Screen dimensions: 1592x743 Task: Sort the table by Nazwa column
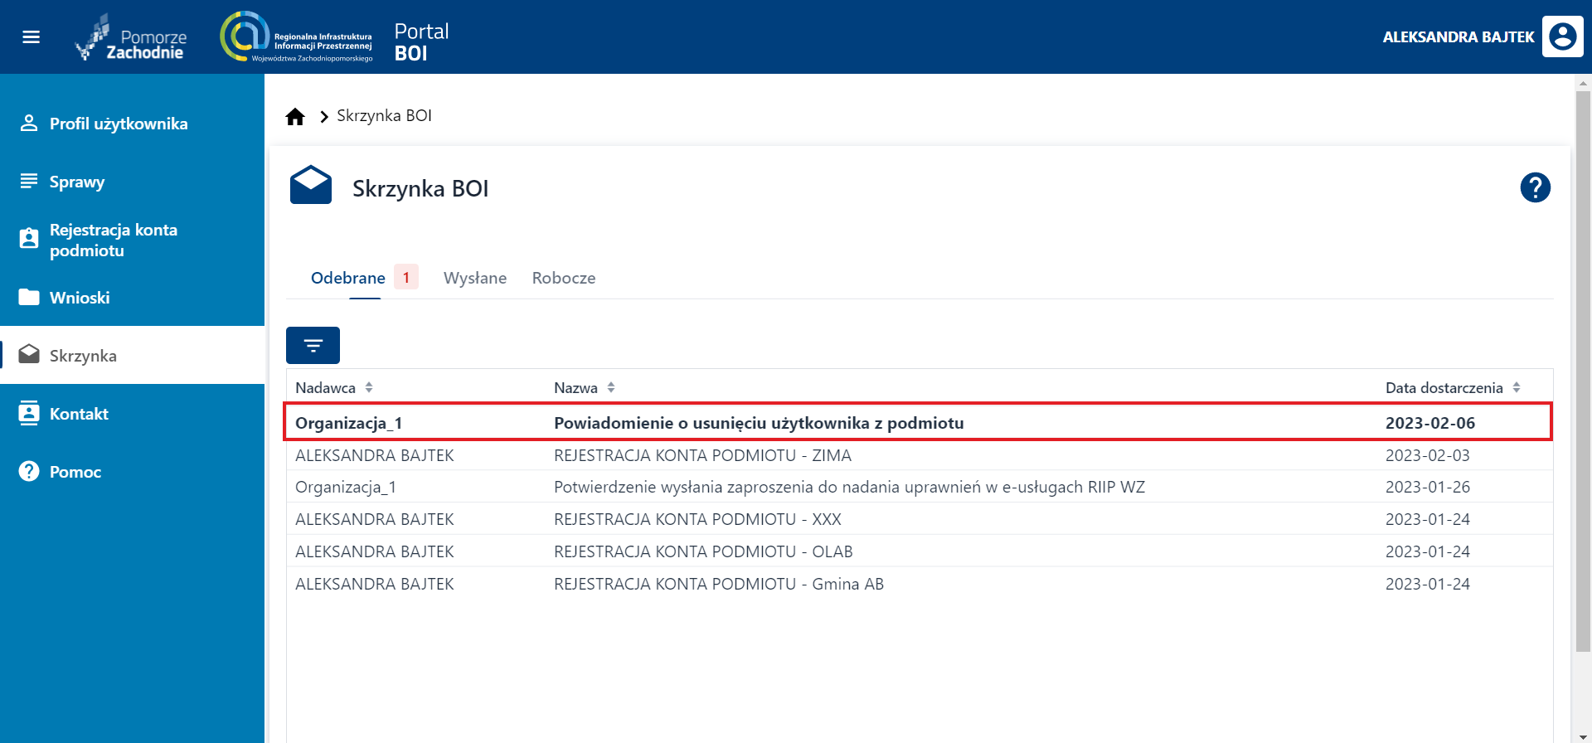click(611, 387)
